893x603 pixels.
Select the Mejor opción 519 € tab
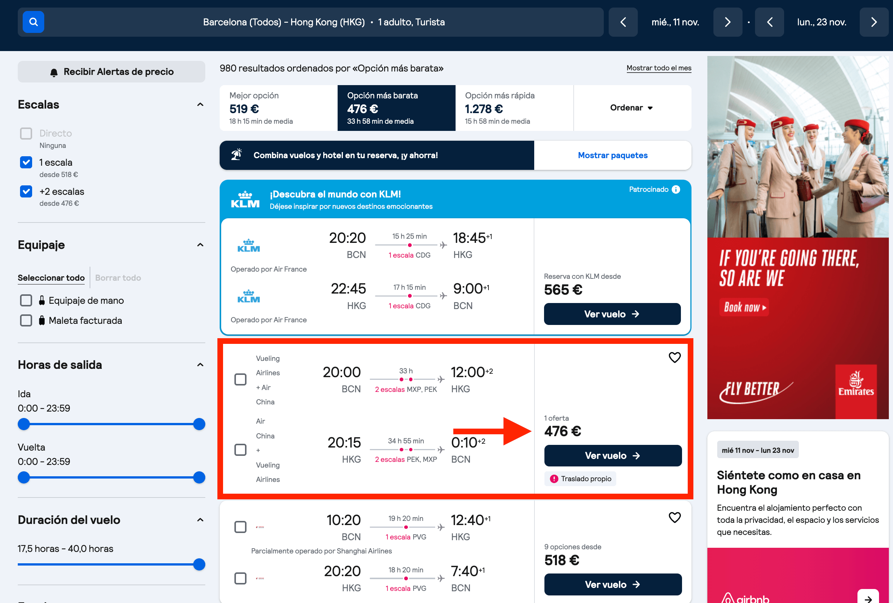(x=279, y=108)
